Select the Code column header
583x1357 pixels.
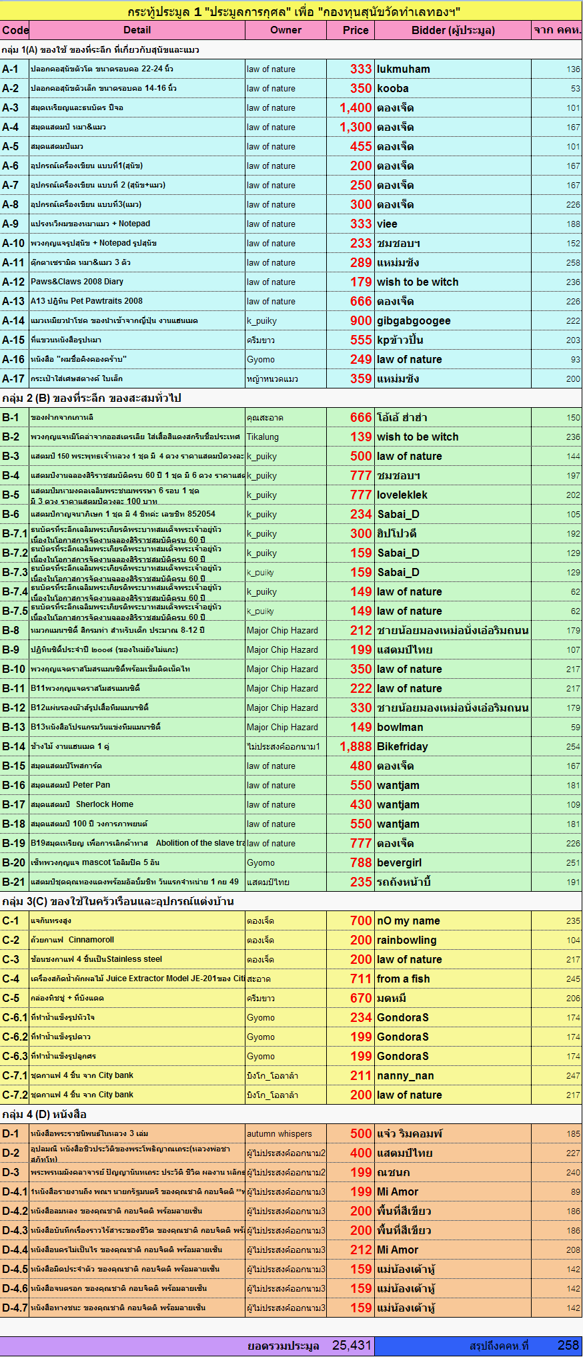click(x=15, y=30)
